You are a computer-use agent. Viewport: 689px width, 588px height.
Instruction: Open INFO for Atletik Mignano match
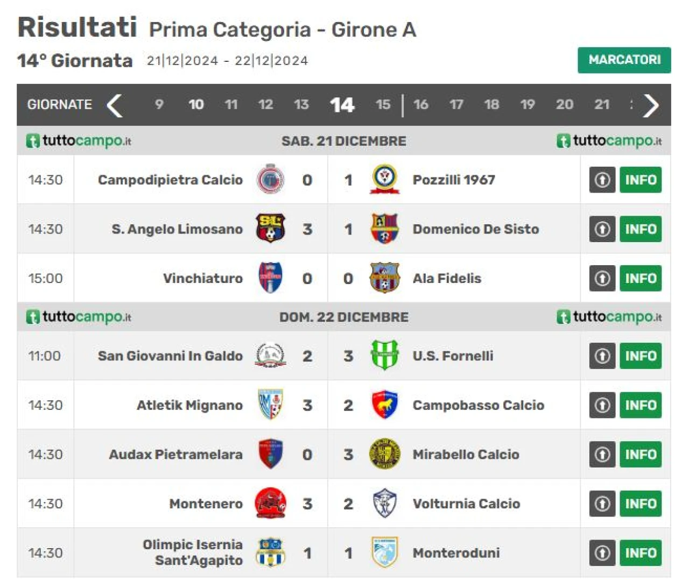[x=641, y=405]
